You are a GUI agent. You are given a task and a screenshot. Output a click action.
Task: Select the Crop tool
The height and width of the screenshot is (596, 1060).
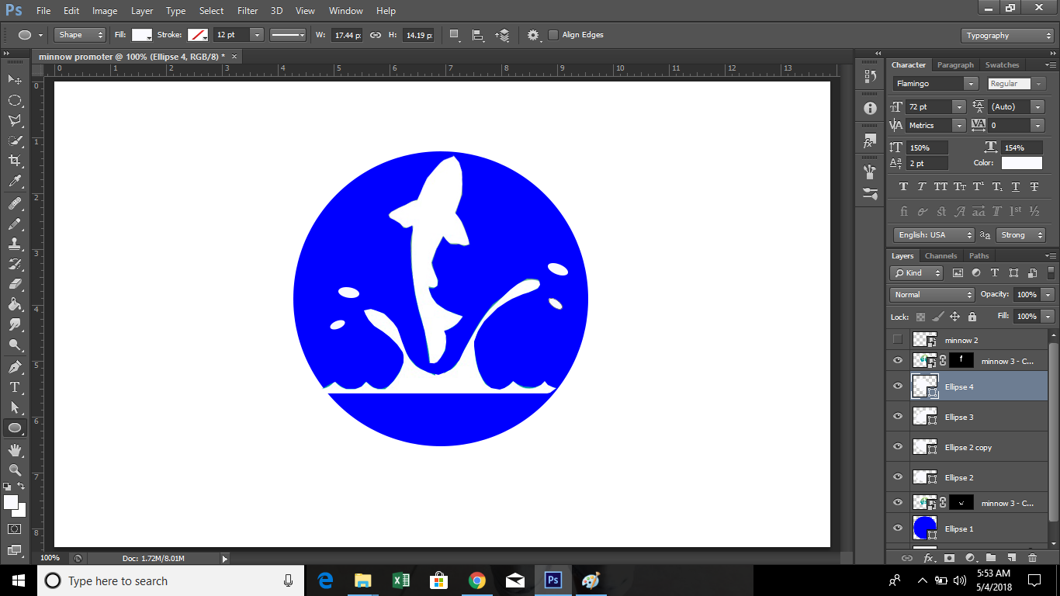15,161
